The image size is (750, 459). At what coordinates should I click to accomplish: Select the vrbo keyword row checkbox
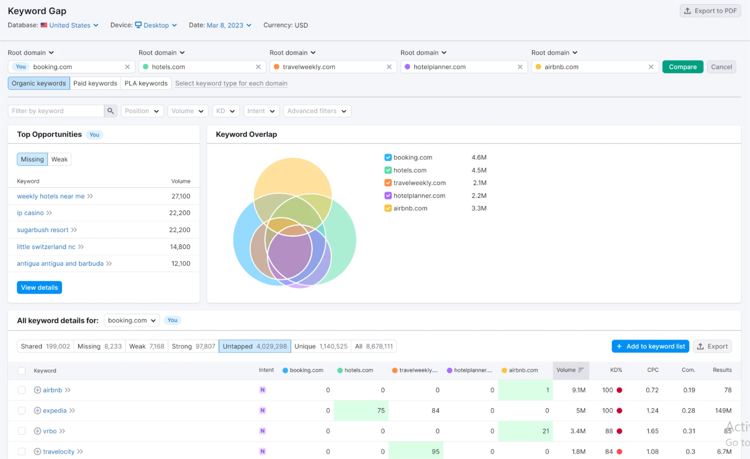coord(22,431)
